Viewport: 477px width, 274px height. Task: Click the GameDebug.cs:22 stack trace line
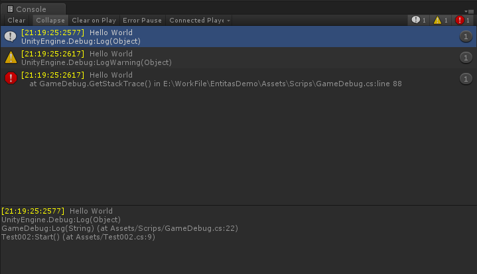pos(119,228)
